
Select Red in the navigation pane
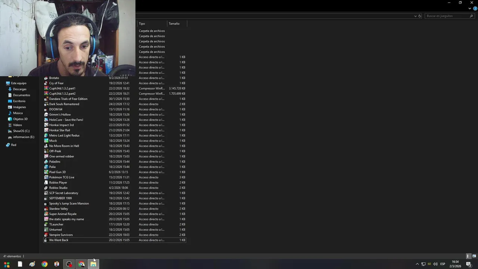pos(13,145)
